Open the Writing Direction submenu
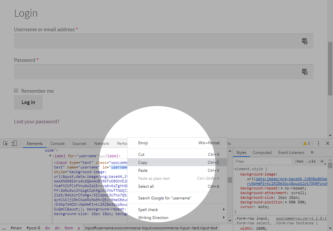333x231 pixels. coord(177,218)
